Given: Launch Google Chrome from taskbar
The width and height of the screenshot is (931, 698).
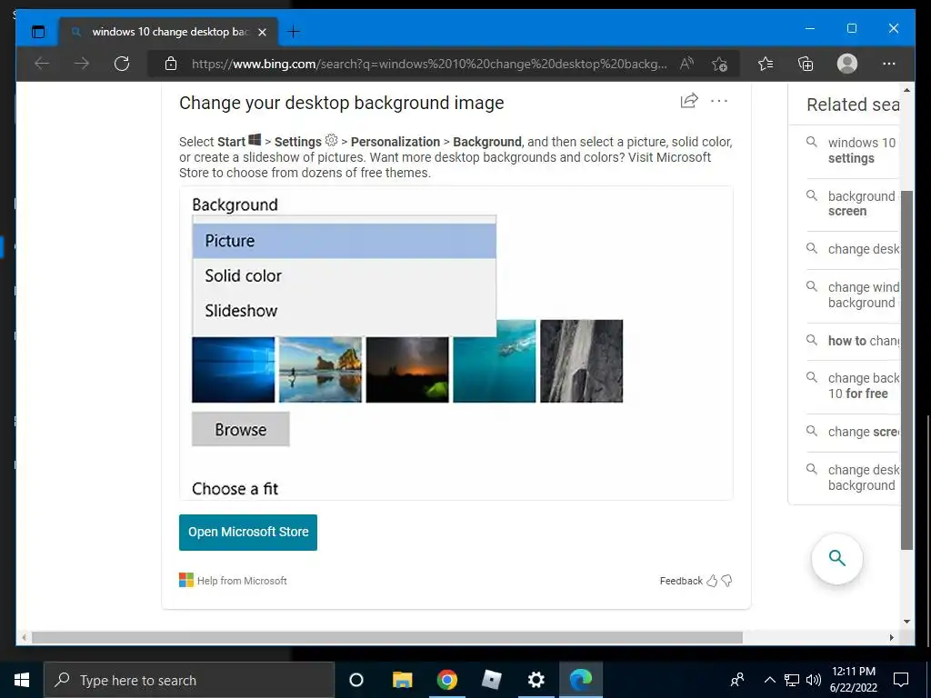Looking at the screenshot, I should pos(446,680).
